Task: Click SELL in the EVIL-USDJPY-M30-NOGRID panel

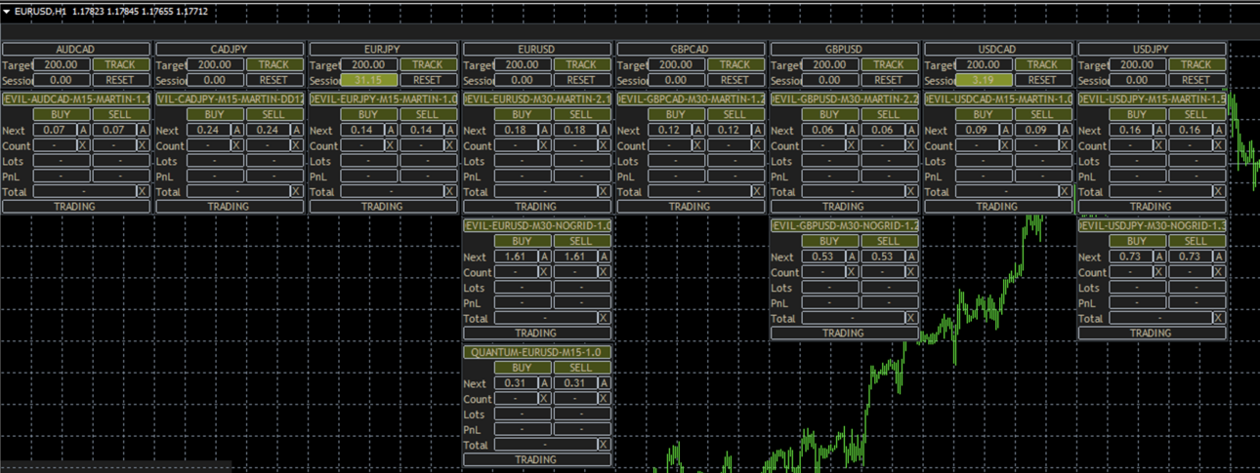Action: click(1197, 241)
